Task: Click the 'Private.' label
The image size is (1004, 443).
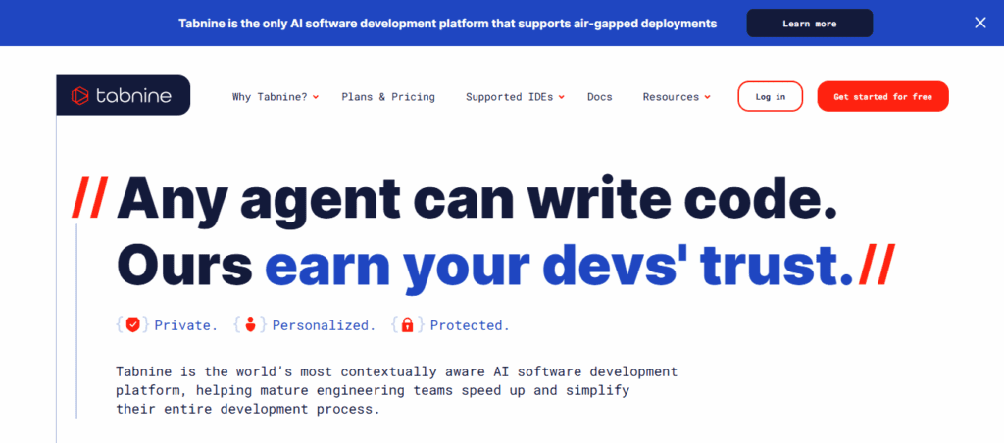Action: tap(185, 325)
